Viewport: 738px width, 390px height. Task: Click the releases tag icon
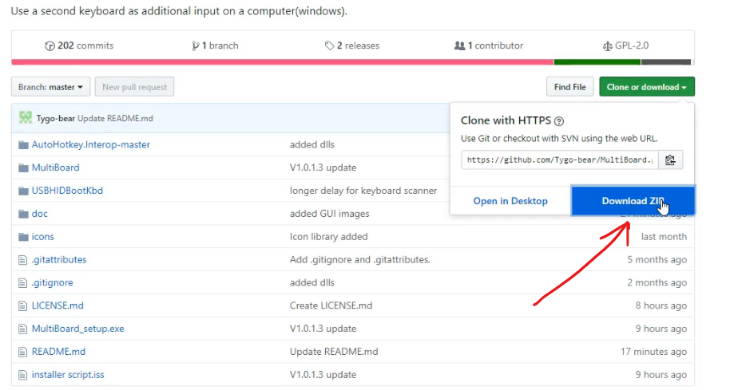329,45
